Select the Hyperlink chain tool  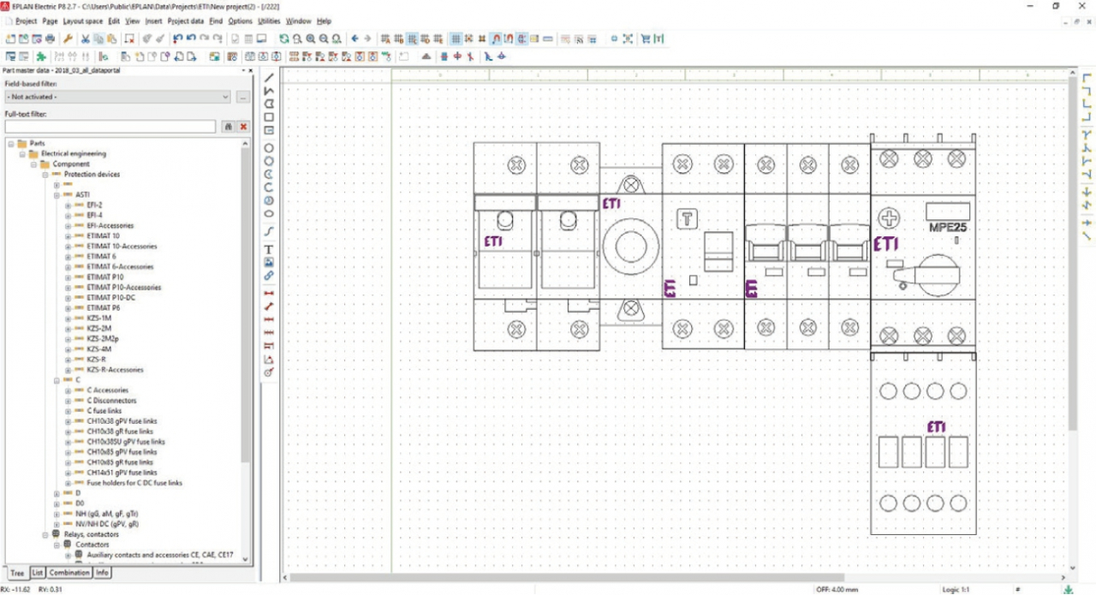pyautogui.click(x=269, y=276)
